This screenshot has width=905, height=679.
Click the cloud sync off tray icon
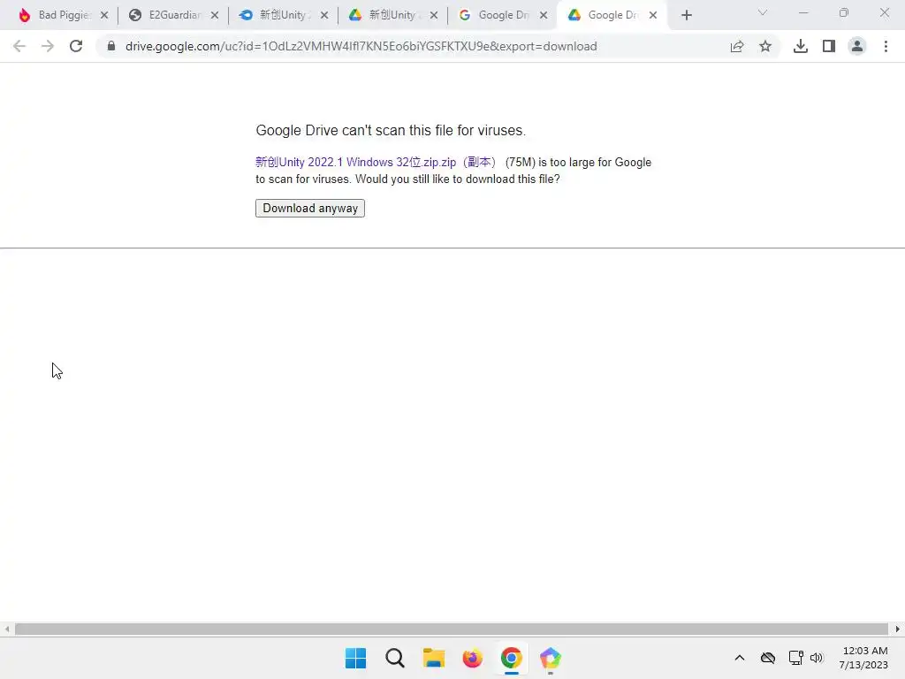[x=768, y=658]
